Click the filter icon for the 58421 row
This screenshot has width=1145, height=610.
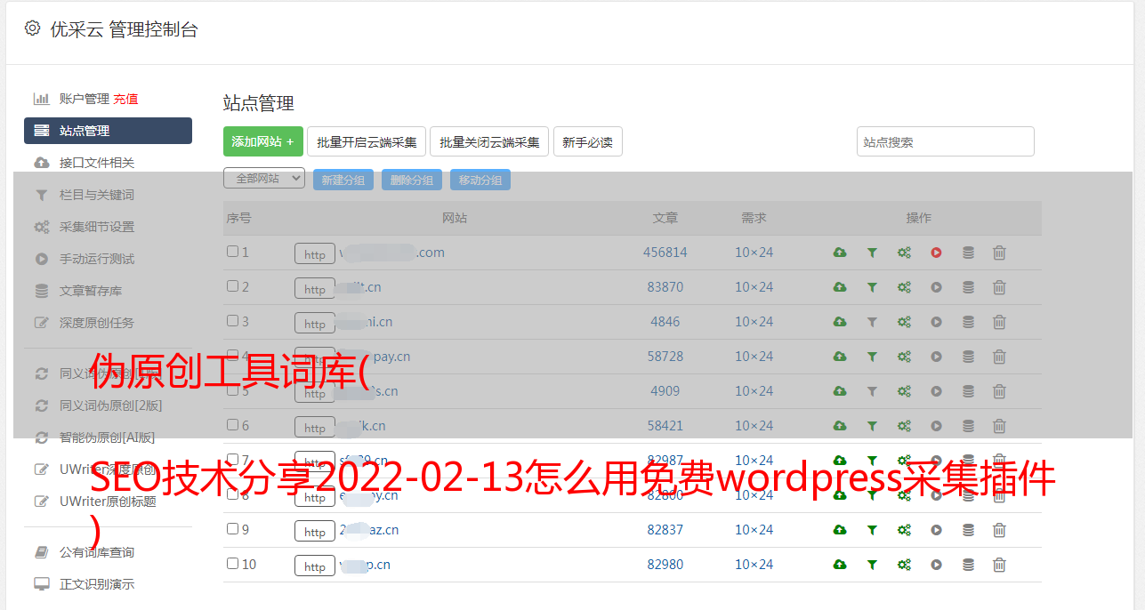click(872, 426)
